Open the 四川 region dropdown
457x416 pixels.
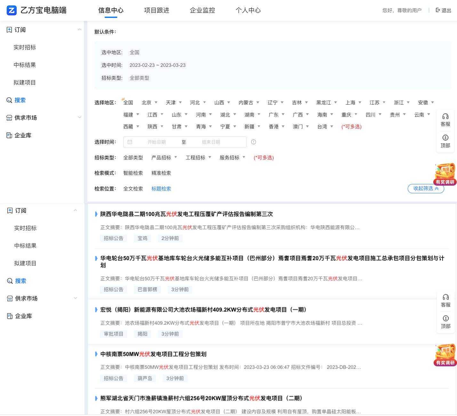click(373, 115)
